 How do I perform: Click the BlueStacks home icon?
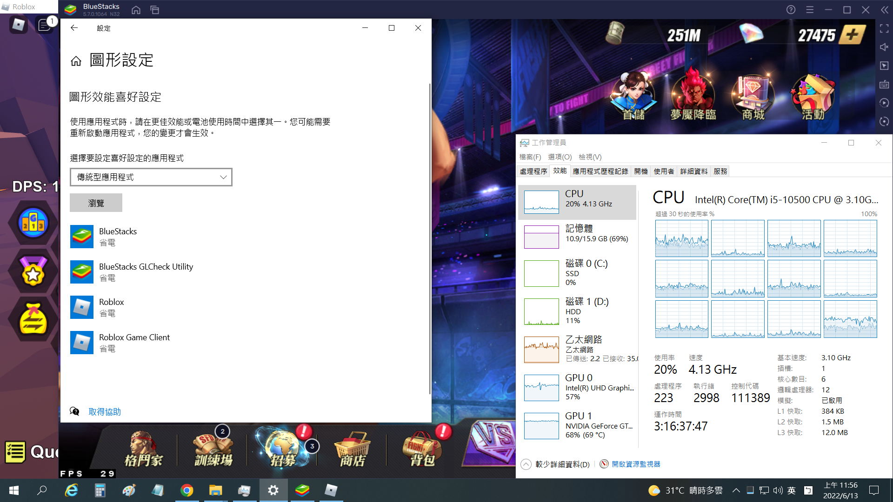coord(136,10)
